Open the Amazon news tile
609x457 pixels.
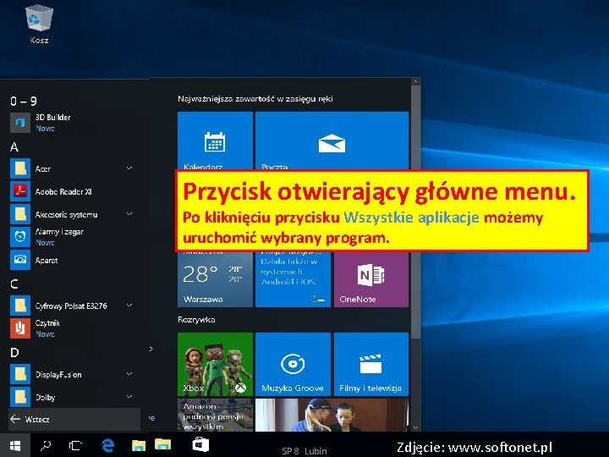tap(215, 415)
